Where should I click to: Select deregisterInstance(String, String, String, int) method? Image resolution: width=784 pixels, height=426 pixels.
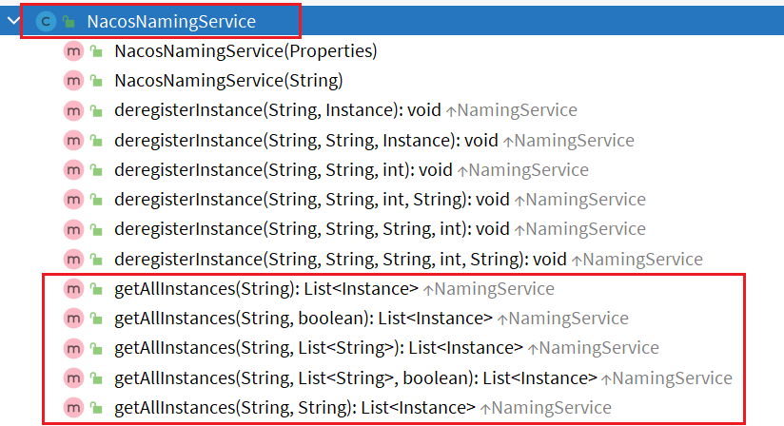tap(293, 229)
